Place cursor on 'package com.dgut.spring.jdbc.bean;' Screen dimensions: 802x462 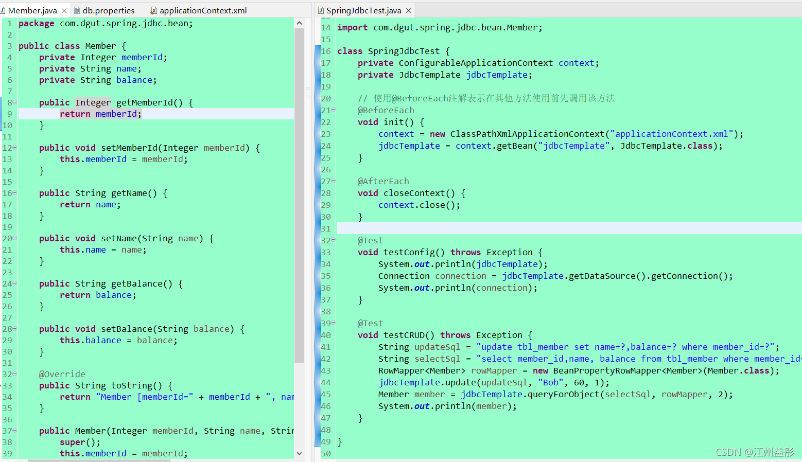pyautogui.click(x=106, y=23)
